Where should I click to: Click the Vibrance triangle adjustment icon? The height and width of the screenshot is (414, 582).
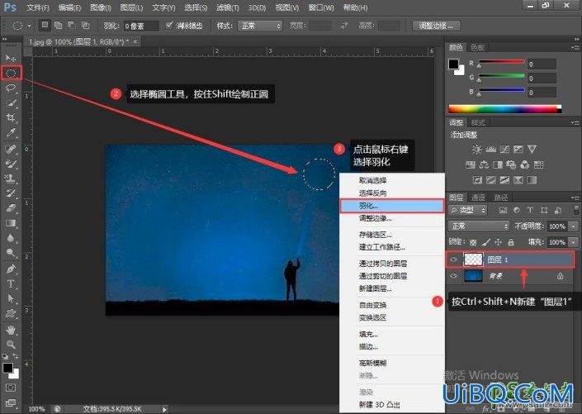click(x=532, y=150)
